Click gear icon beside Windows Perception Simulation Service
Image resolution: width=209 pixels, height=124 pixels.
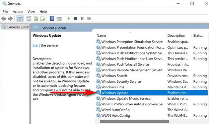(x=98, y=42)
